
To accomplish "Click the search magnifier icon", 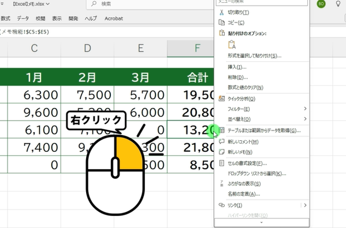I will coord(94,3).
